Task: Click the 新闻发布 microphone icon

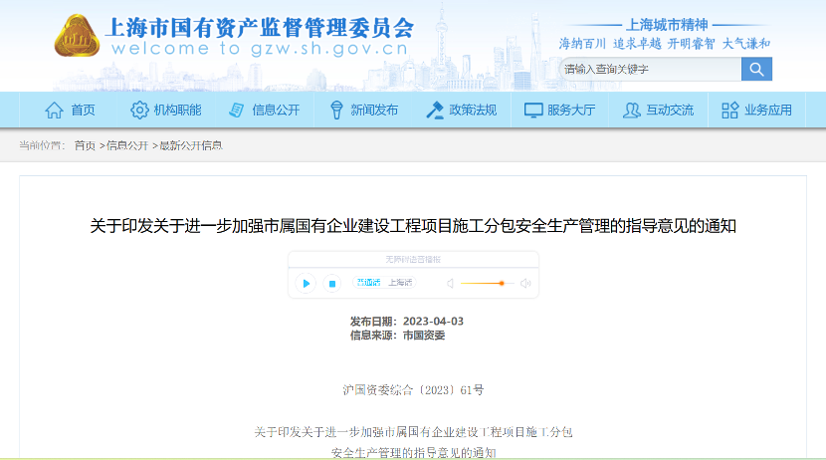Action: (x=336, y=110)
